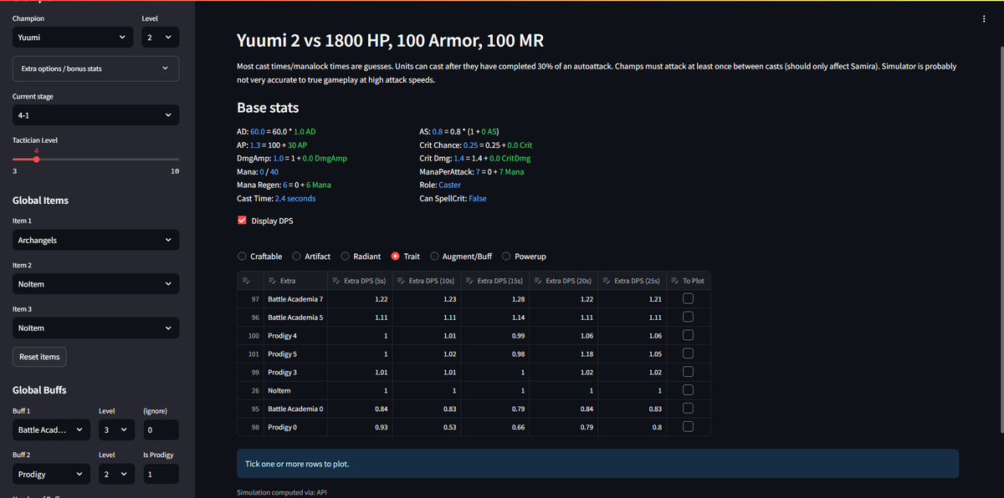Sort by Extra DPS (20s) column
This screenshot has width=1004, height=498.
pyautogui.click(x=564, y=281)
